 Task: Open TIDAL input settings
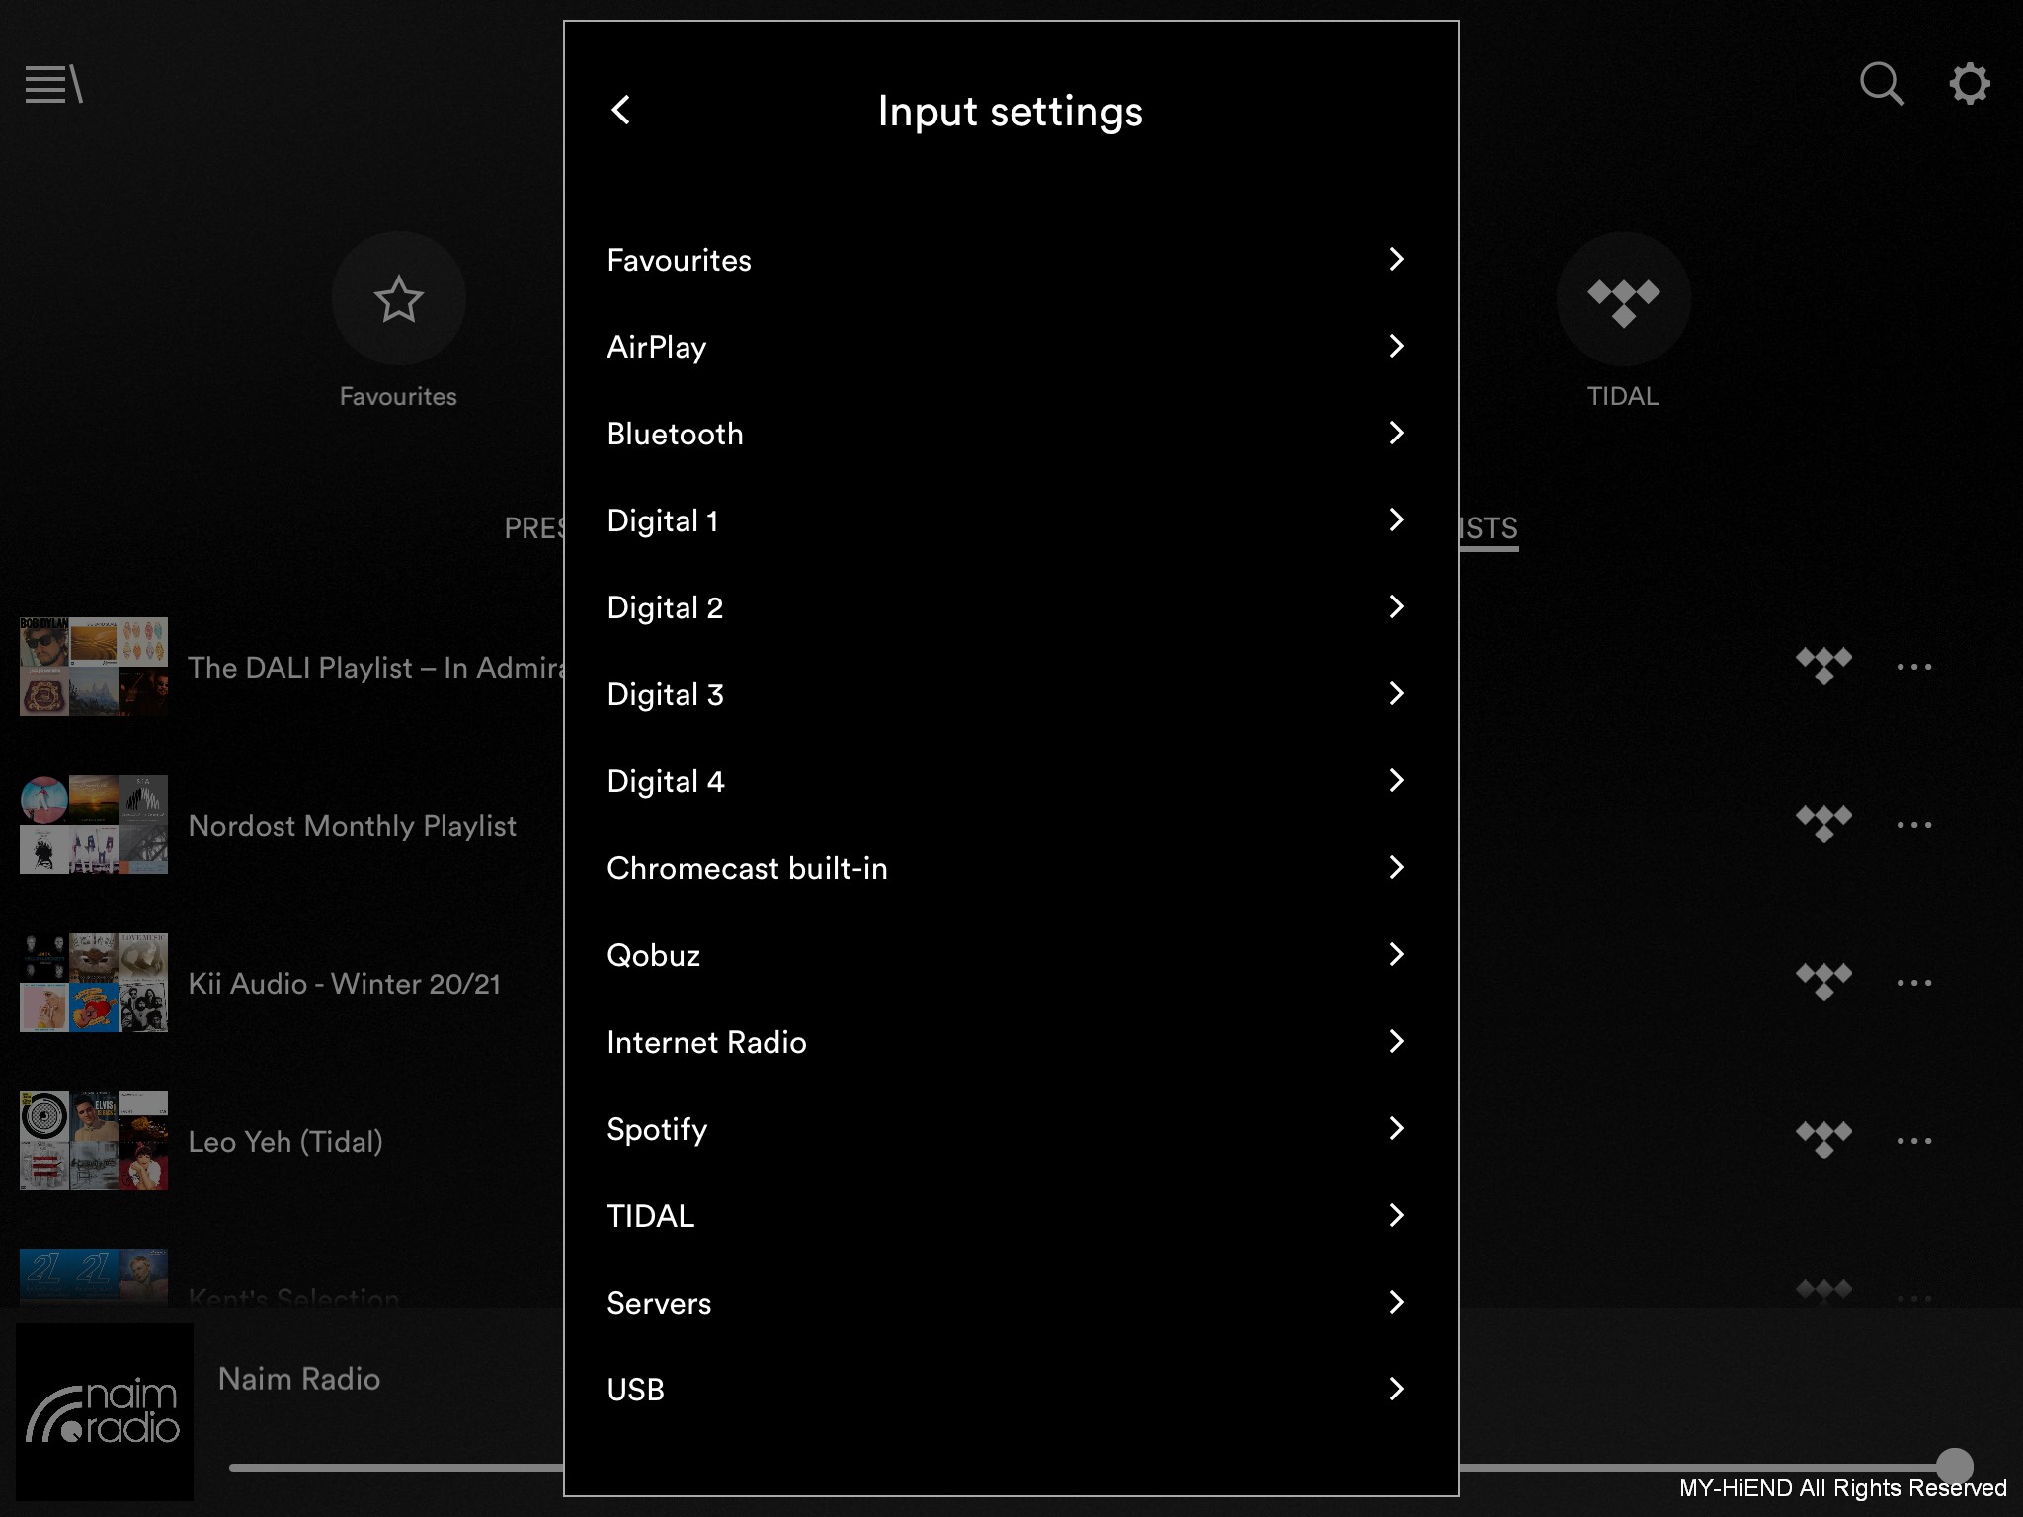point(1011,1216)
